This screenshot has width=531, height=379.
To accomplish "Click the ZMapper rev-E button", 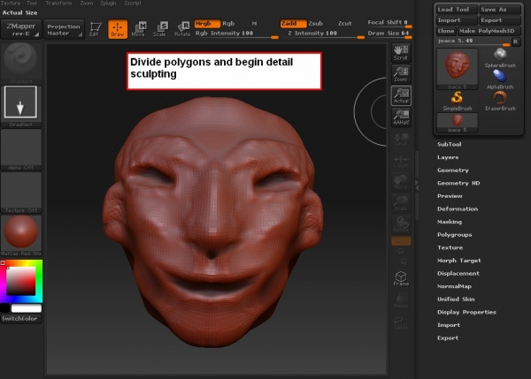I will click(x=21, y=29).
